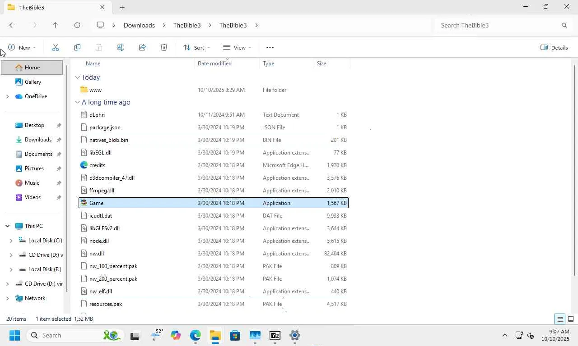The width and height of the screenshot is (578, 346).
Task: Open the New item dropdown
Action: tap(22, 47)
